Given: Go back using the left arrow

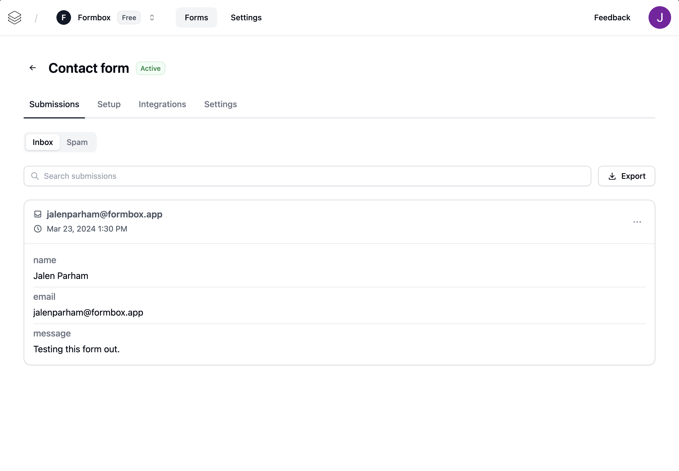Looking at the screenshot, I should [33, 68].
